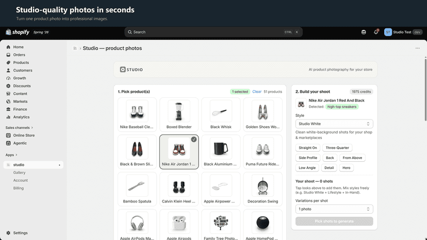Open the Settings gear icon
Screen dimensions: 427x240
[x=8, y=233]
